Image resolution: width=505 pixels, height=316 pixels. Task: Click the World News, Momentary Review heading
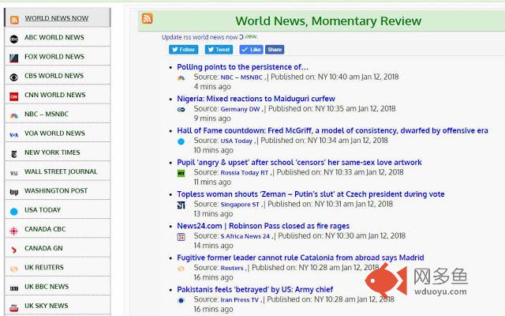click(x=328, y=21)
